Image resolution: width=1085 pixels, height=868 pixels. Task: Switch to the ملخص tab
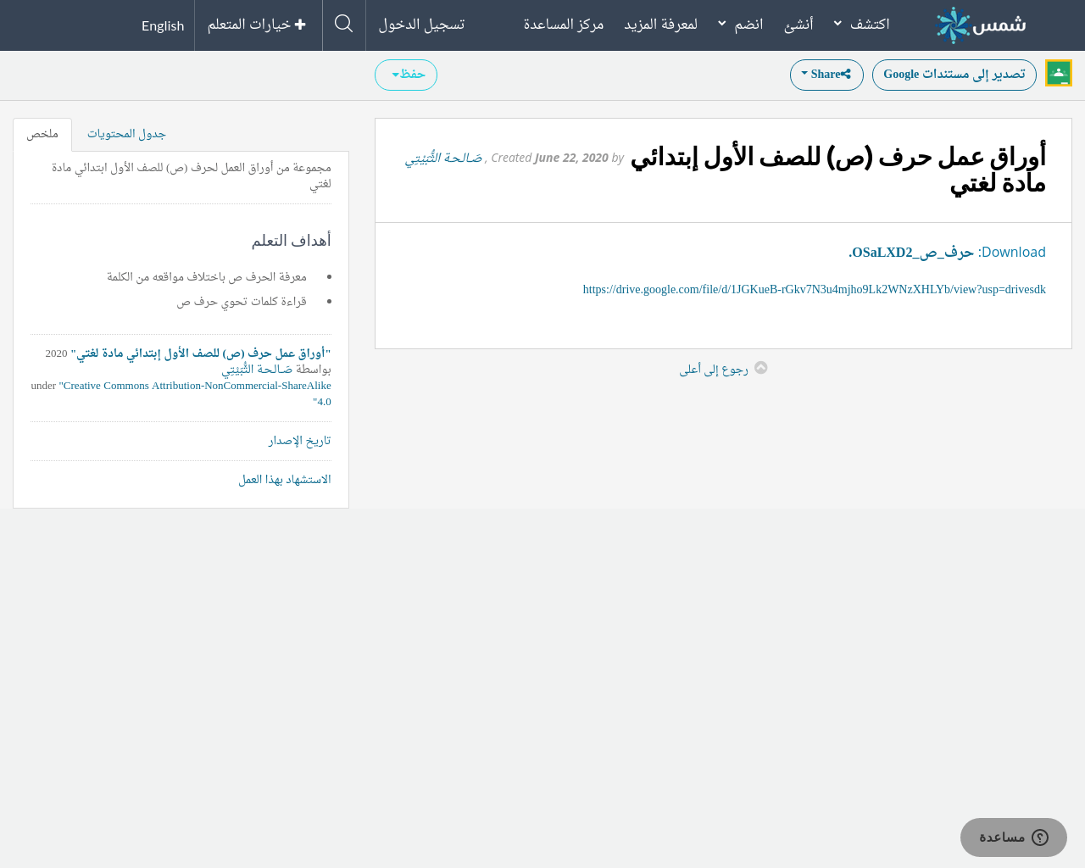pyautogui.click(x=42, y=134)
